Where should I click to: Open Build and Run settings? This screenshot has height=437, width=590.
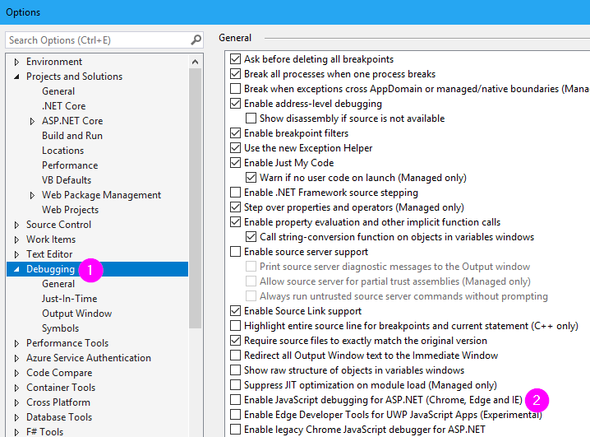pos(72,136)
